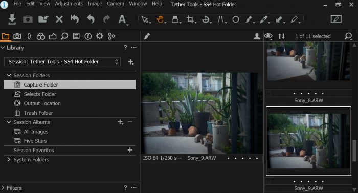Open the Help menu
Screen dimensions: 358x193
point(157,4)
